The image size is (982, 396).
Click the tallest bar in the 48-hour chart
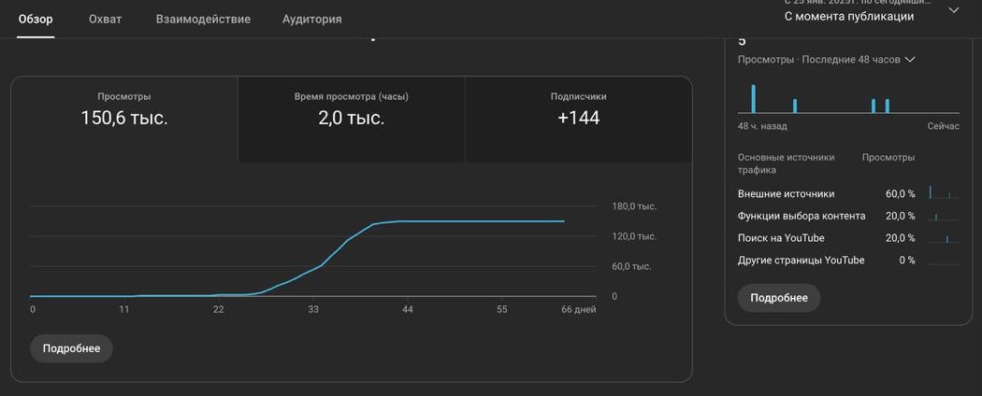[753, 99]
